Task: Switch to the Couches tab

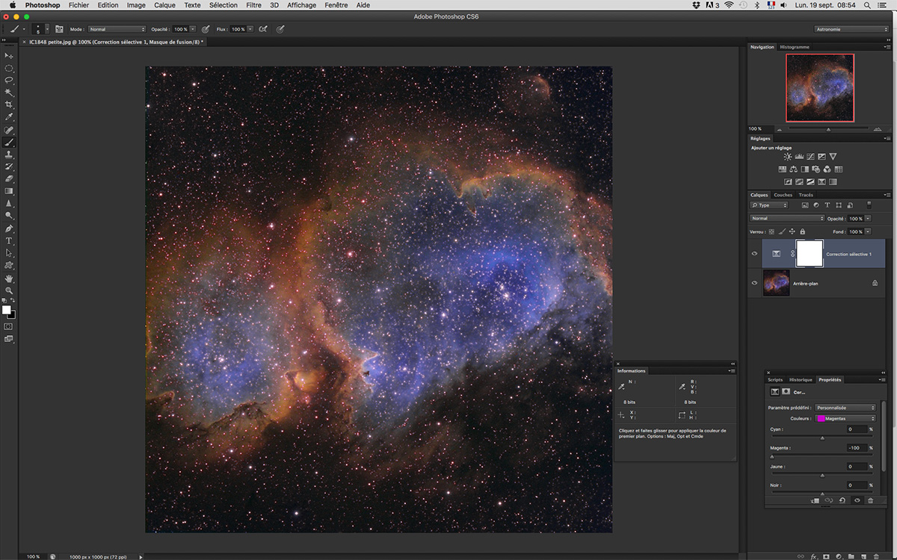Action: (x=783, y=195)
